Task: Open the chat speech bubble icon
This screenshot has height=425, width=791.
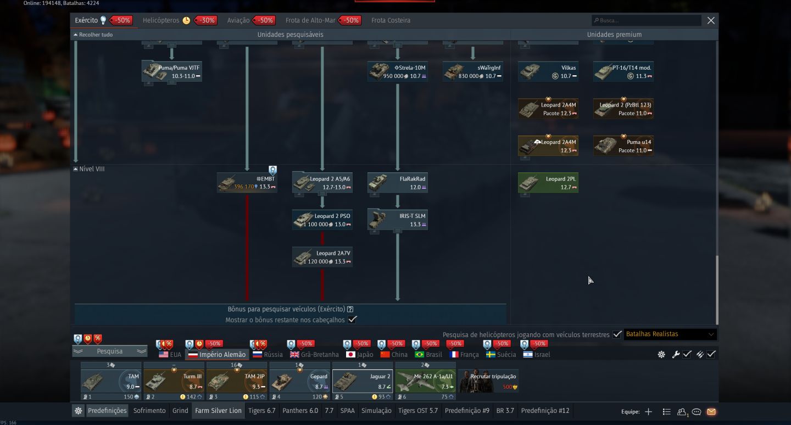Action: pos(697,412)
